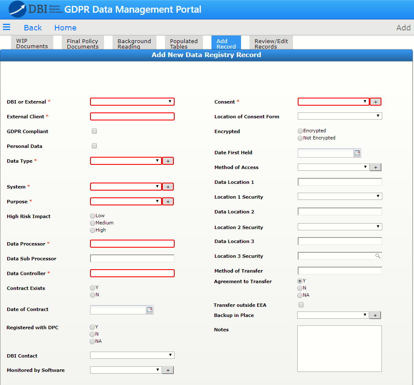Switch to Add Record tab
Viewport: 414px width, 385px height.
(x=226, y=43)
